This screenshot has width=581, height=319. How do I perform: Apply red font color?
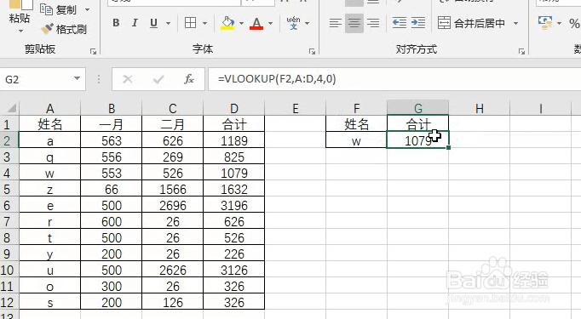coord(256,23)
